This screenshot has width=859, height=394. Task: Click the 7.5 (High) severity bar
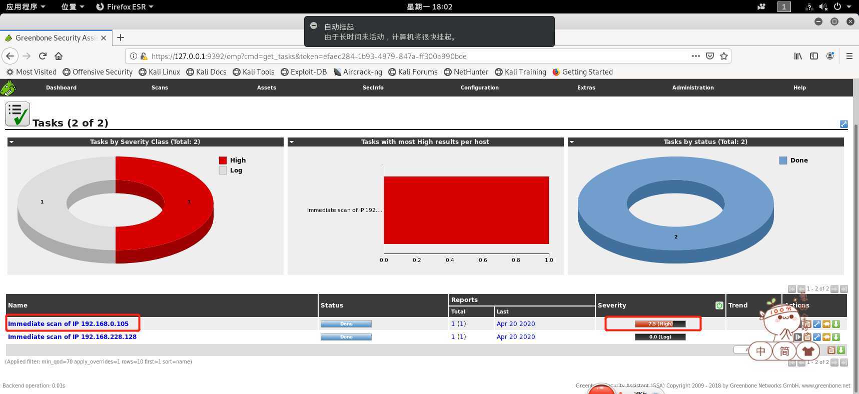pos(660,324)
